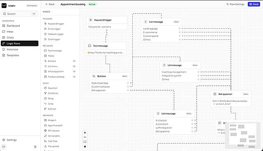
Task: Select the Agent handoff node icon
Action: click(x=45, y=126)
